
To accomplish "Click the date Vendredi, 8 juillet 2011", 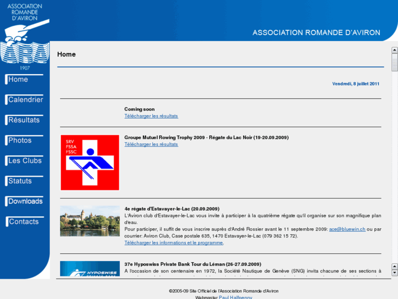I will (x=356, y=84).
